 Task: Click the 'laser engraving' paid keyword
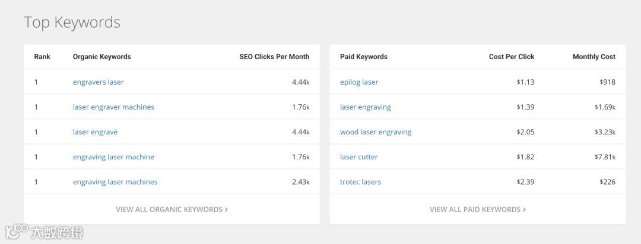(366, 107)
